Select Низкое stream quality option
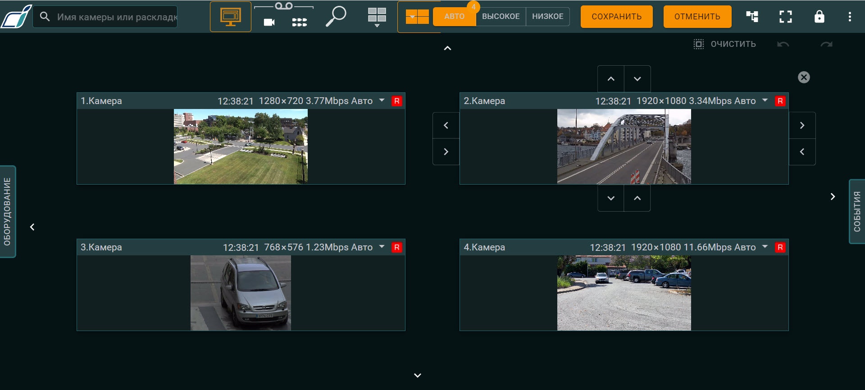The image size is (865, 390). 547,17
